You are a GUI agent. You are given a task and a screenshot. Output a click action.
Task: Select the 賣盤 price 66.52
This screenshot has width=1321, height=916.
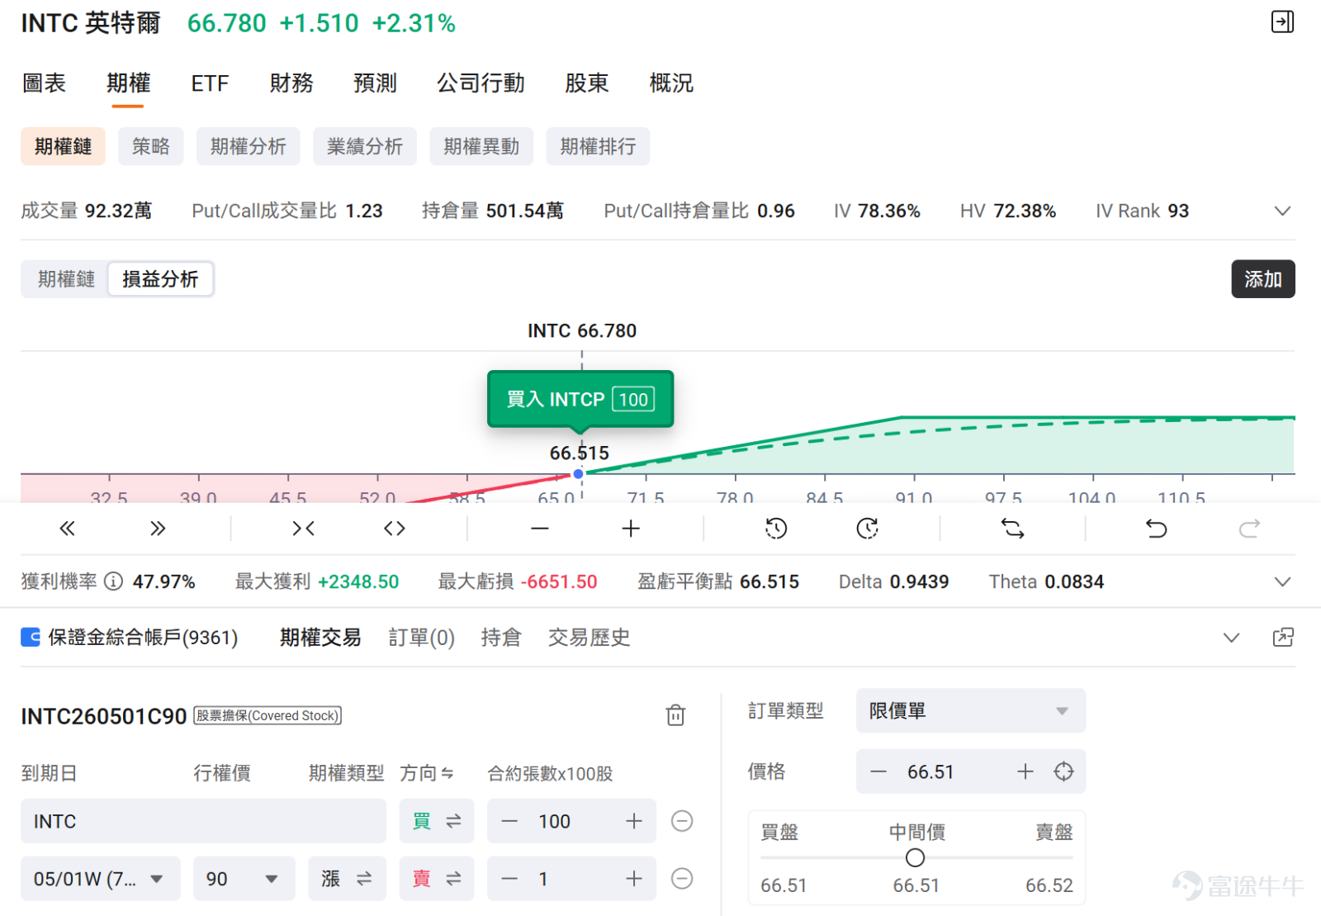point(1049,885)
